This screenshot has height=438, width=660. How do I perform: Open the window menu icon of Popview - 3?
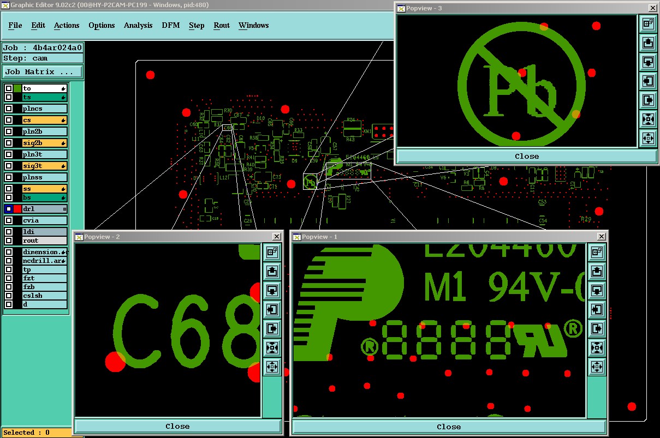pos(401,8)
